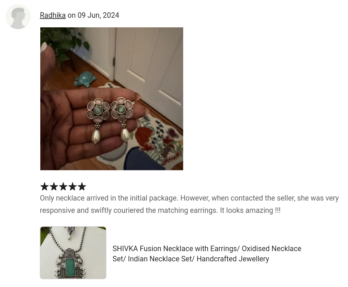Open Radhika's profile link
The image size is (348, 287).
point(53,15)
